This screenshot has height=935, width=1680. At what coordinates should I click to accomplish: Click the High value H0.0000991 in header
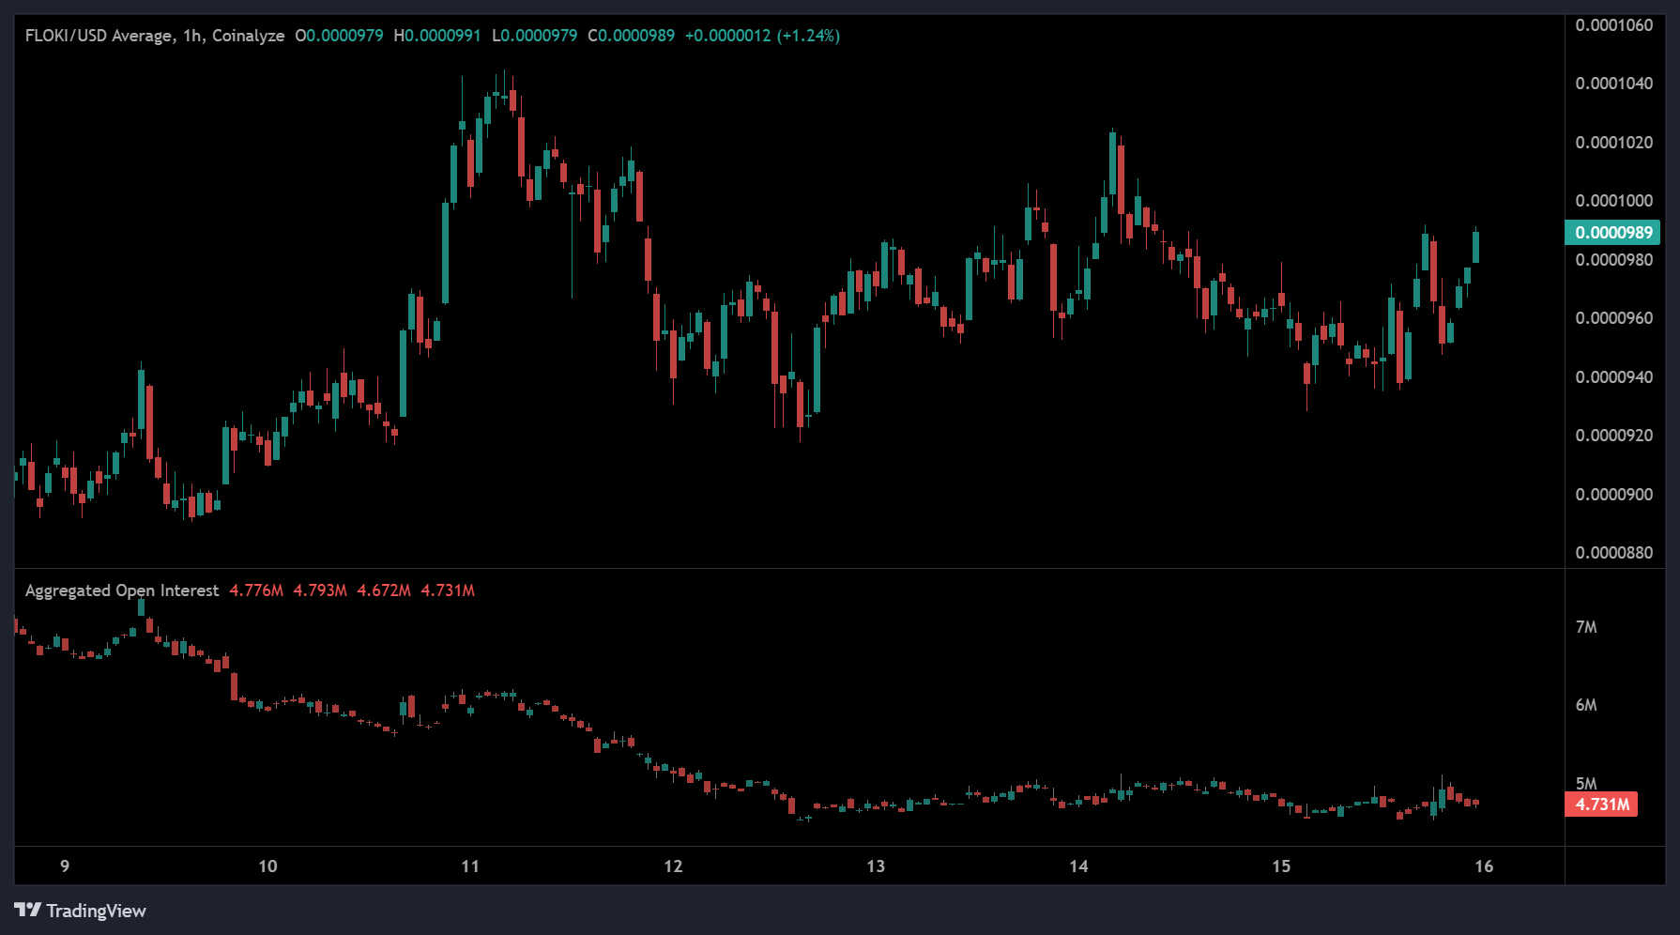pos(437,36)
